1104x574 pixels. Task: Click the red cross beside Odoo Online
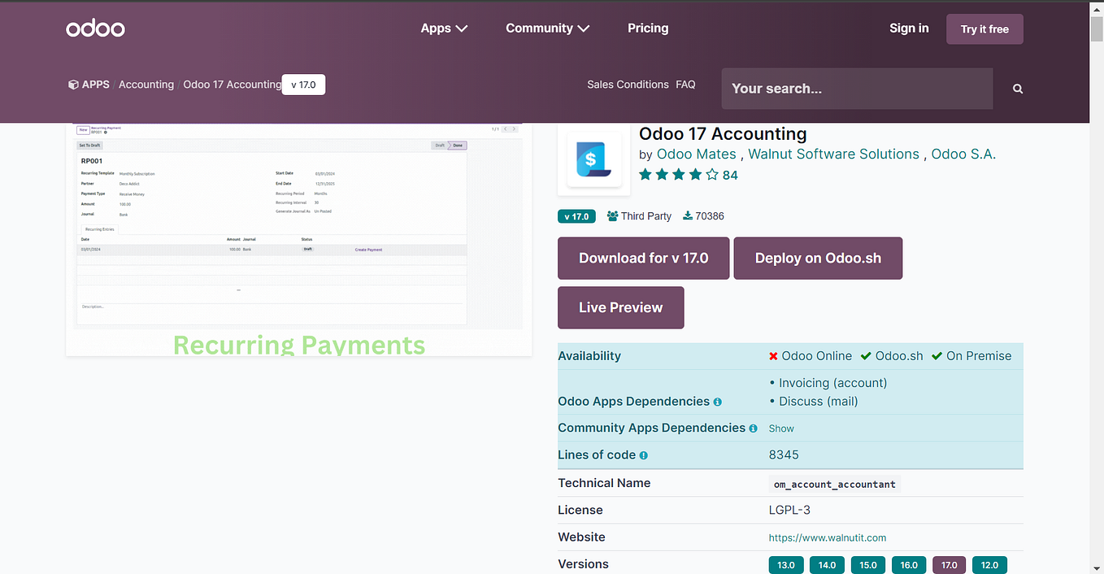pyautogui.click(x=772, y=355)
